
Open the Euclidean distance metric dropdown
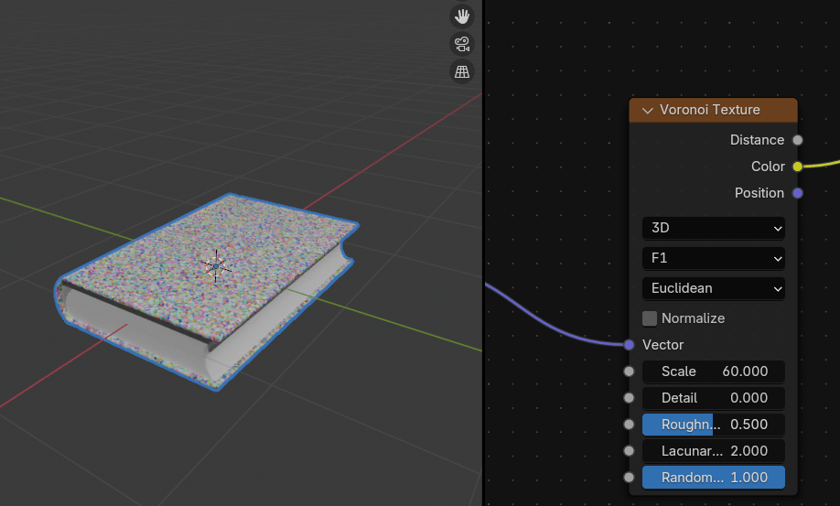[x=713, y=288]
